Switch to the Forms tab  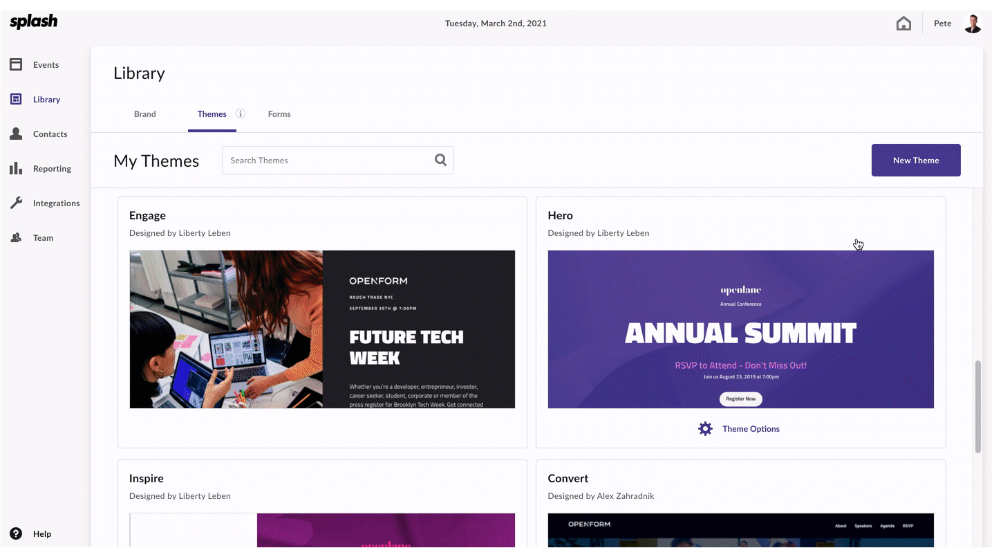coord(279,114)
